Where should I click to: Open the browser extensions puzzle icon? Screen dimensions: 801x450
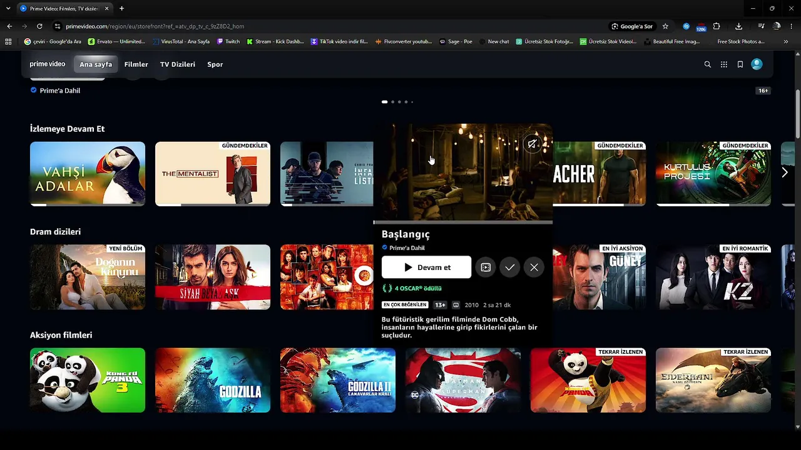point(717,26)
